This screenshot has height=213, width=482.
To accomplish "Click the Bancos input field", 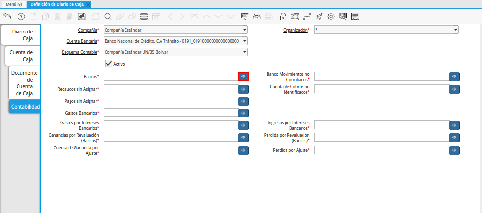I will pos(171,76).
